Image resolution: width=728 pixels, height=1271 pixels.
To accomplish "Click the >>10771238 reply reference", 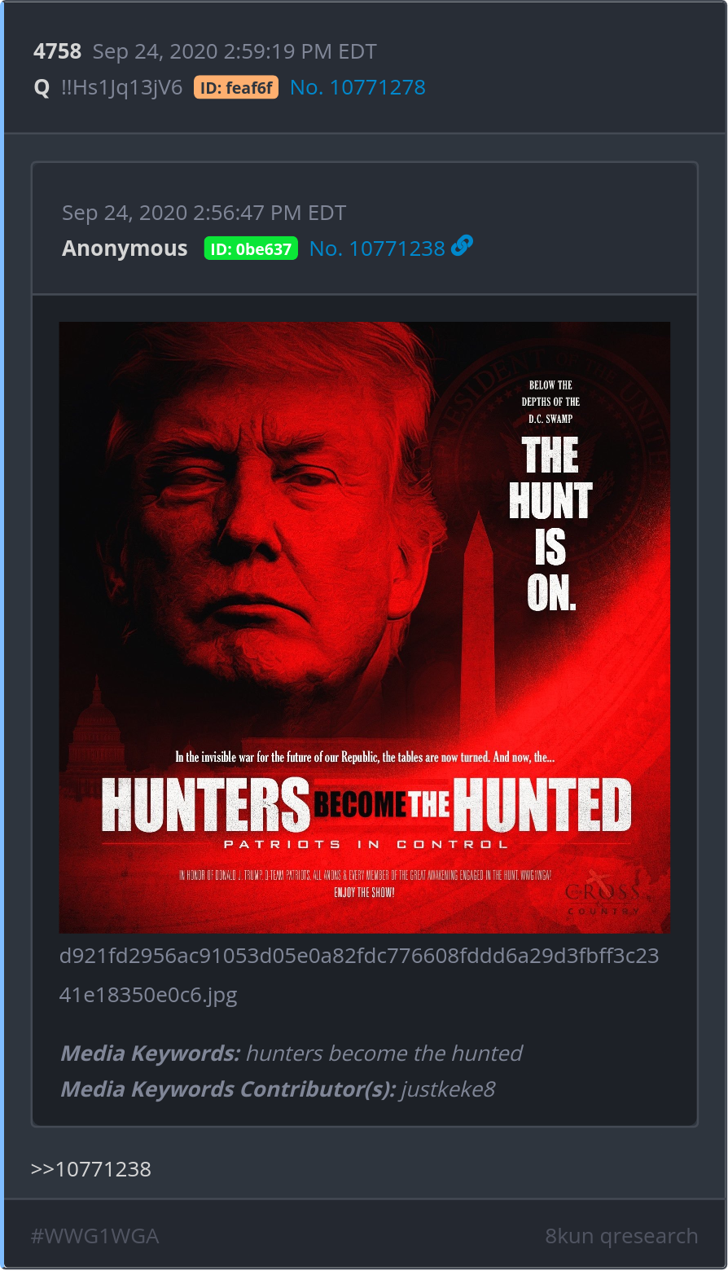I will tap(91, 1169).
